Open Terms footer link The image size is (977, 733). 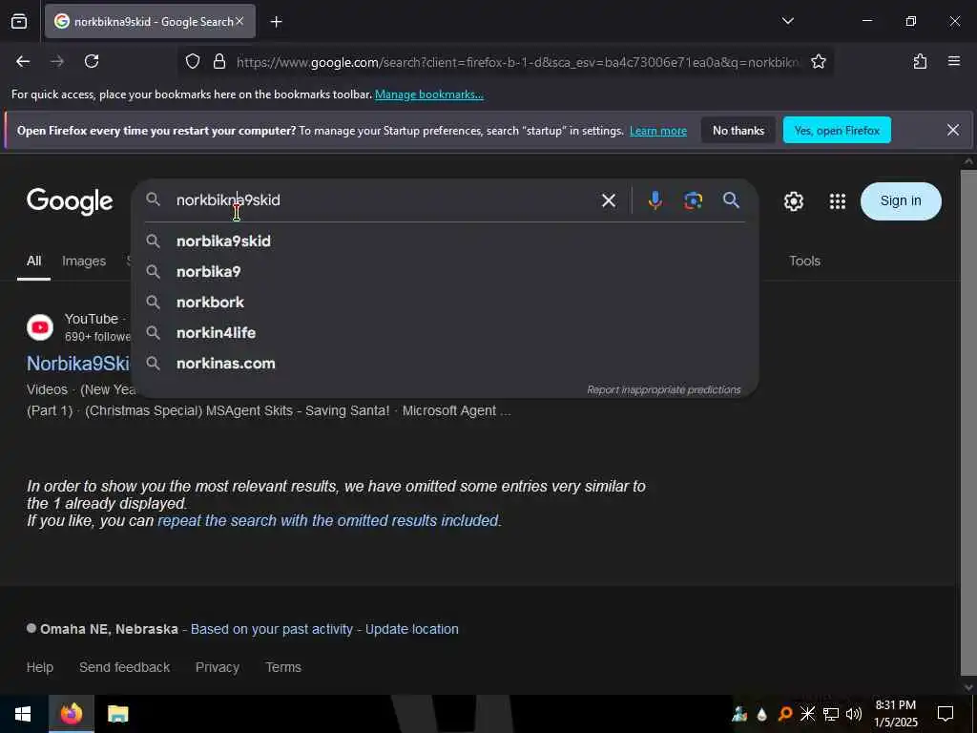(x=283, y=667)
